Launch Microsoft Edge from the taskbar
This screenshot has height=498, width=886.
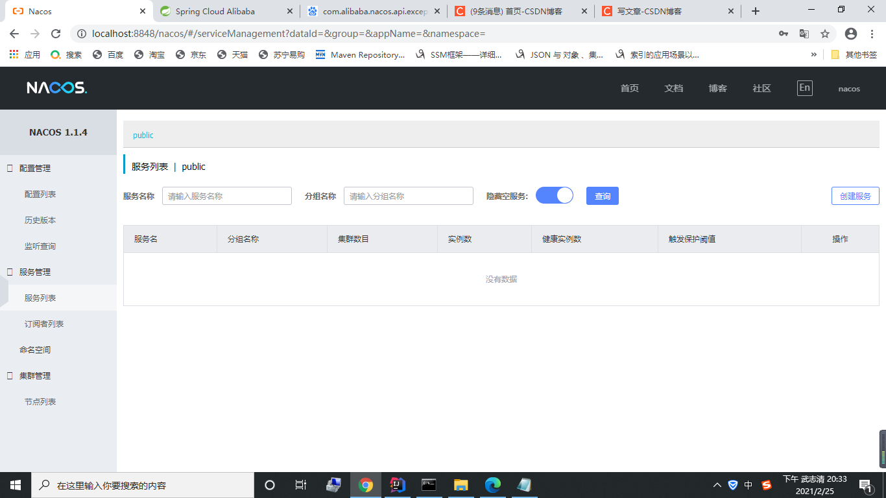point(492,484)
